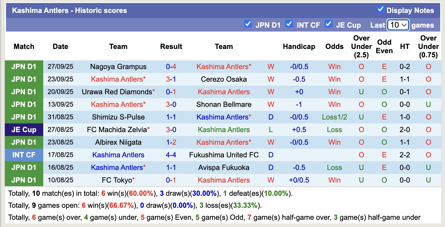Disable the Display Notes checkbox
This screenshot has width=445, height=227.
coord(381,9)
